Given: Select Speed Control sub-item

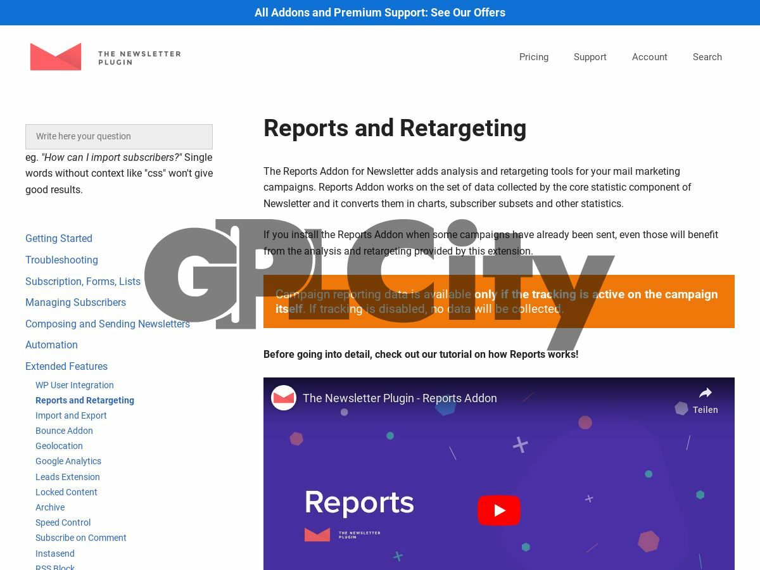Looking at the screenshot, I should point(63,522).
